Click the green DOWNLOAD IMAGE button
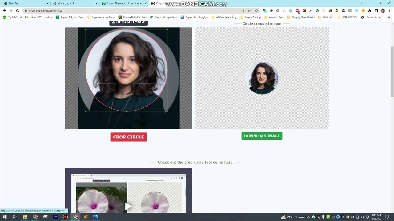Screen dimensions: 394x221 pos(262,136)
